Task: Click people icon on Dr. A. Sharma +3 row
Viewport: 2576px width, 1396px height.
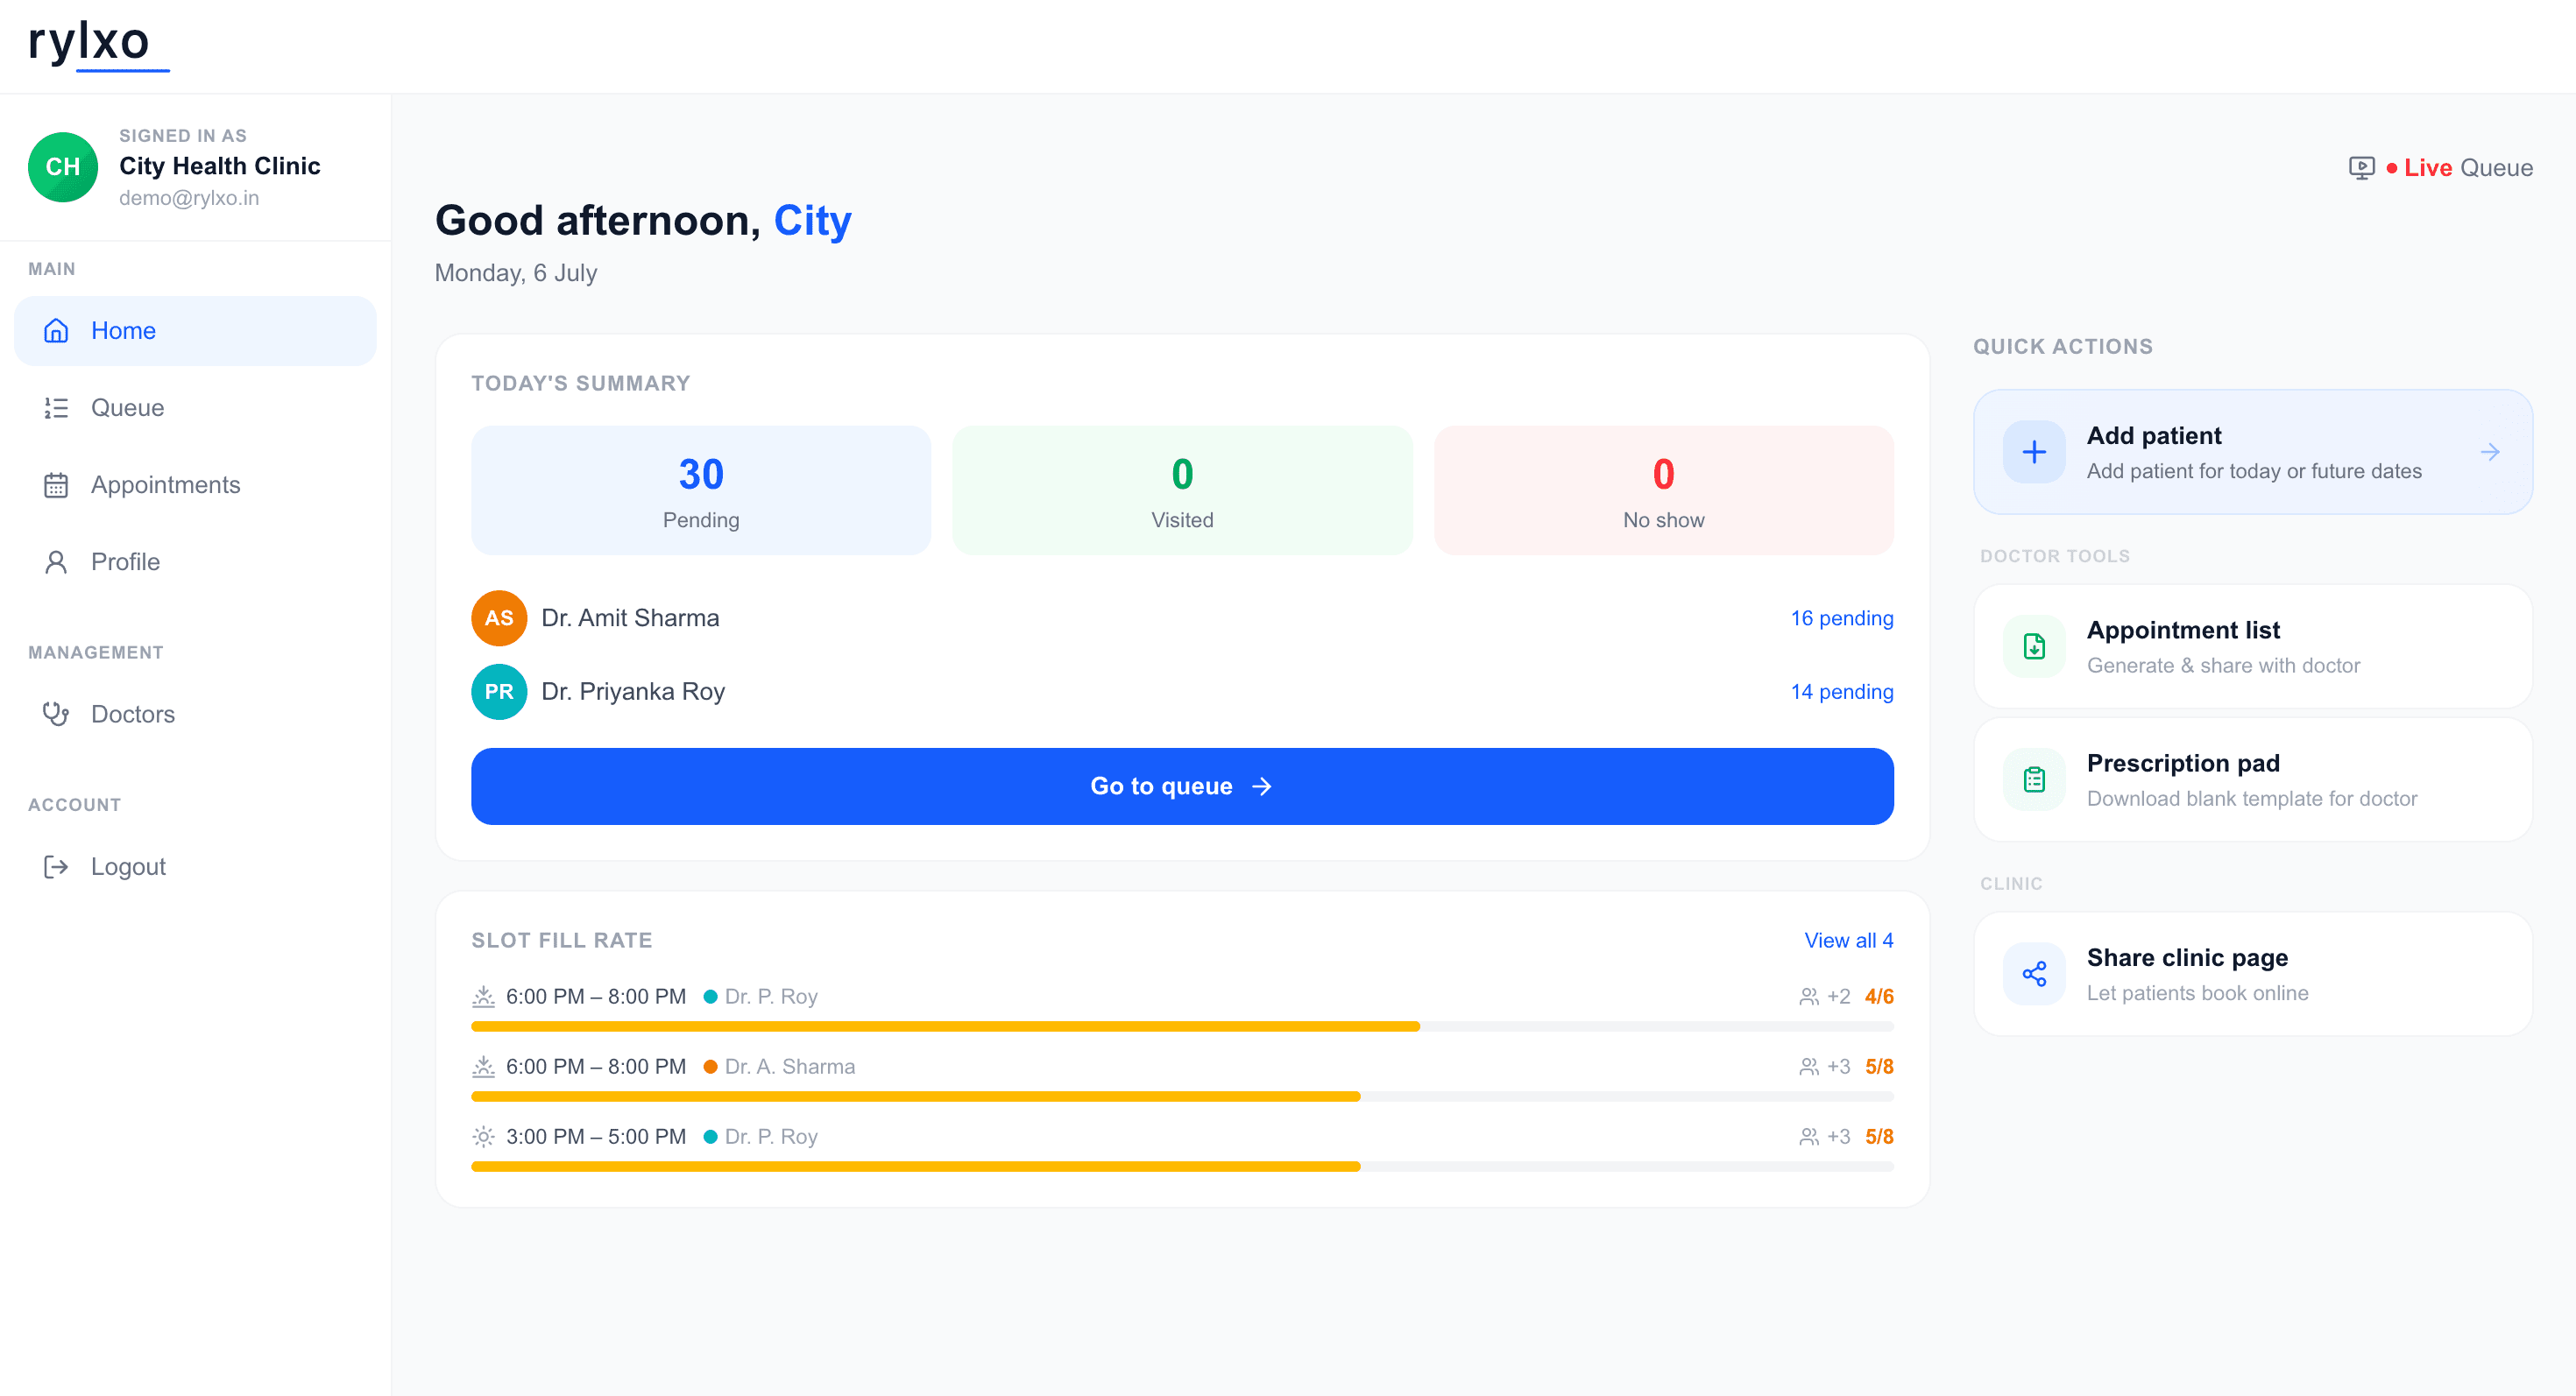Action: [x=1808, y=1066]
